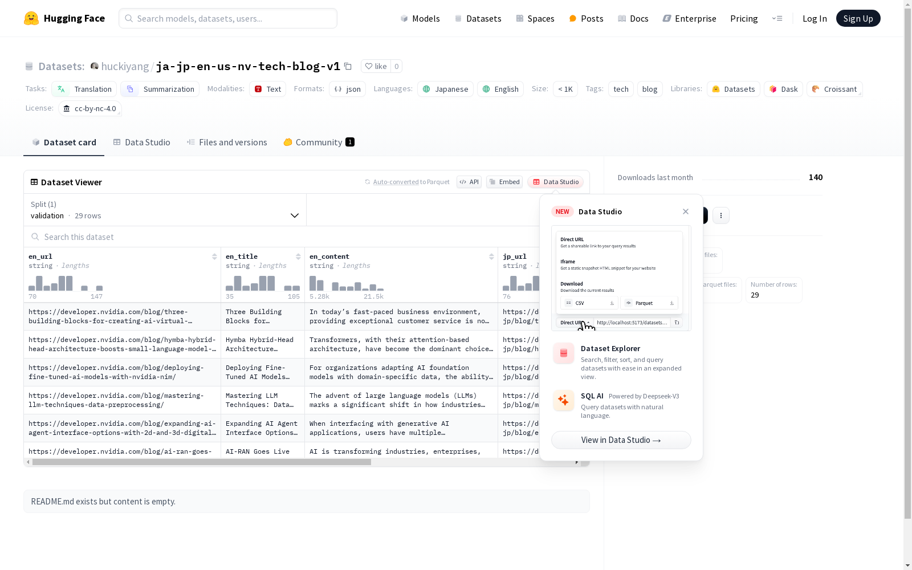The image size is (912, 570).
Task: Click the Mastering LLM Techniques title cell
Action: (x=263, y=400)
